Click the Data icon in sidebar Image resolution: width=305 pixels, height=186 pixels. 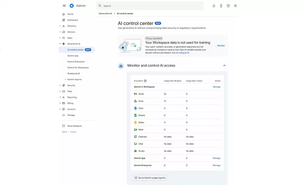64,91
